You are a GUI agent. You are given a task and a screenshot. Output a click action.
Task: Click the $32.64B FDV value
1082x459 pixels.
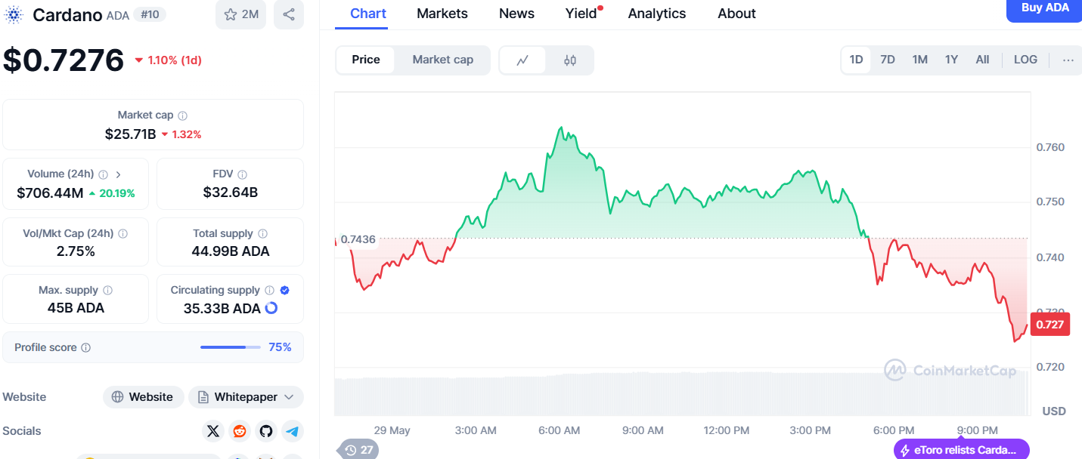tap(231, 193)
